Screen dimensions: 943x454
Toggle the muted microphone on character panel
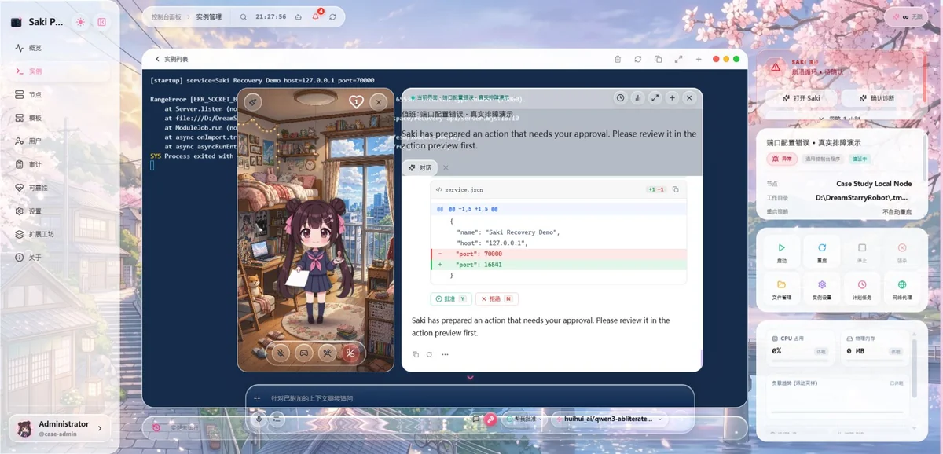point(280,353)
